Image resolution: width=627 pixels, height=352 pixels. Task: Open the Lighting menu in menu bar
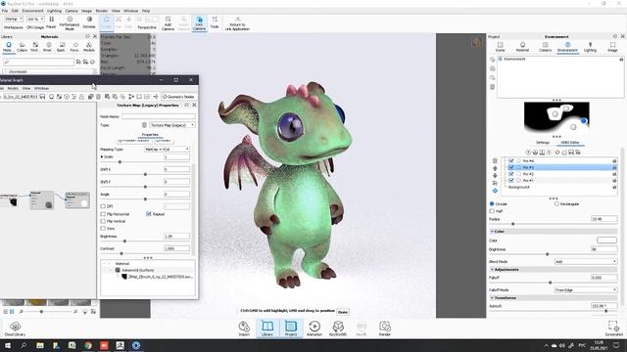tap(55, 11)
